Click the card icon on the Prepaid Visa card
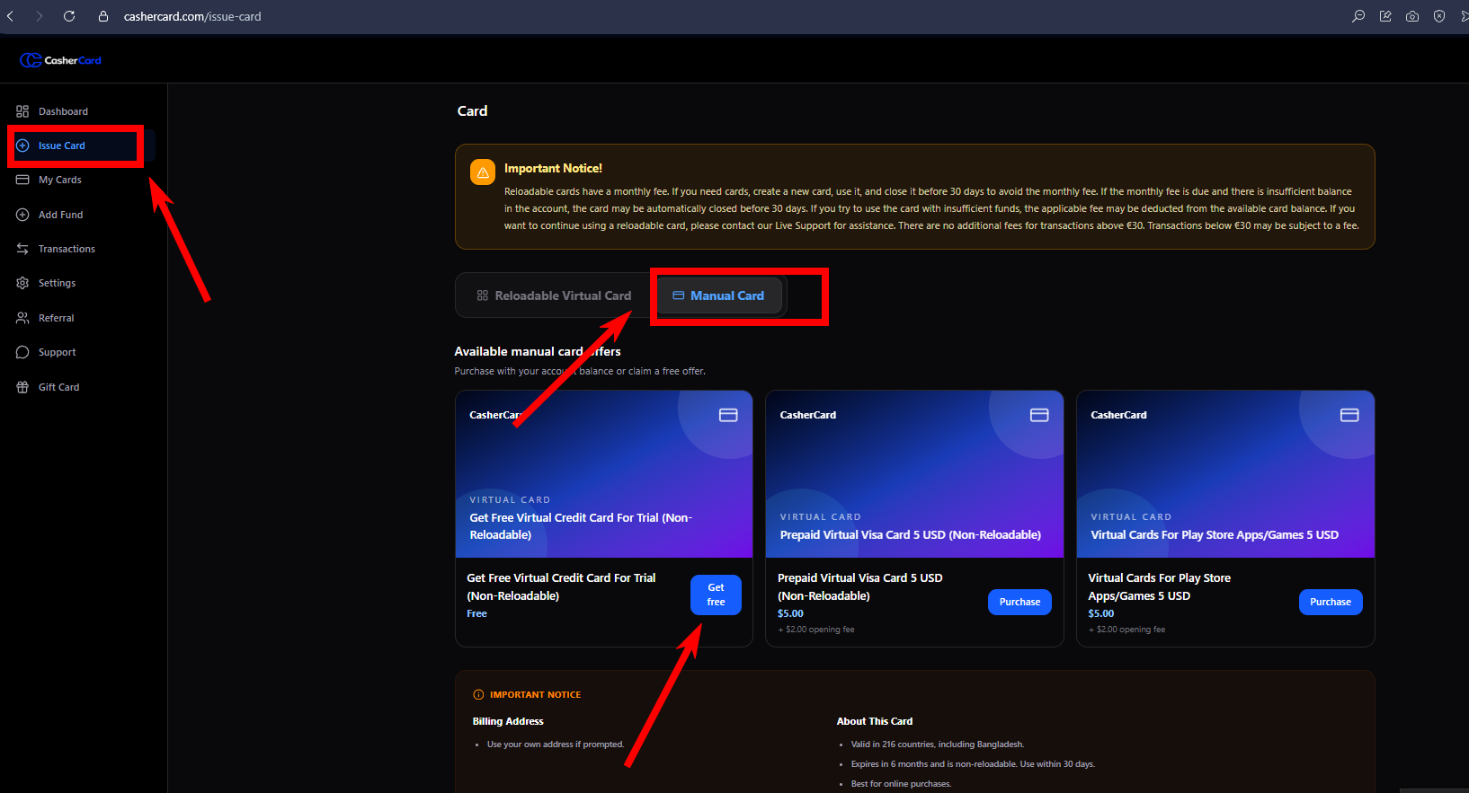This screenshot has width=1469, height=793. point(1039,415)
